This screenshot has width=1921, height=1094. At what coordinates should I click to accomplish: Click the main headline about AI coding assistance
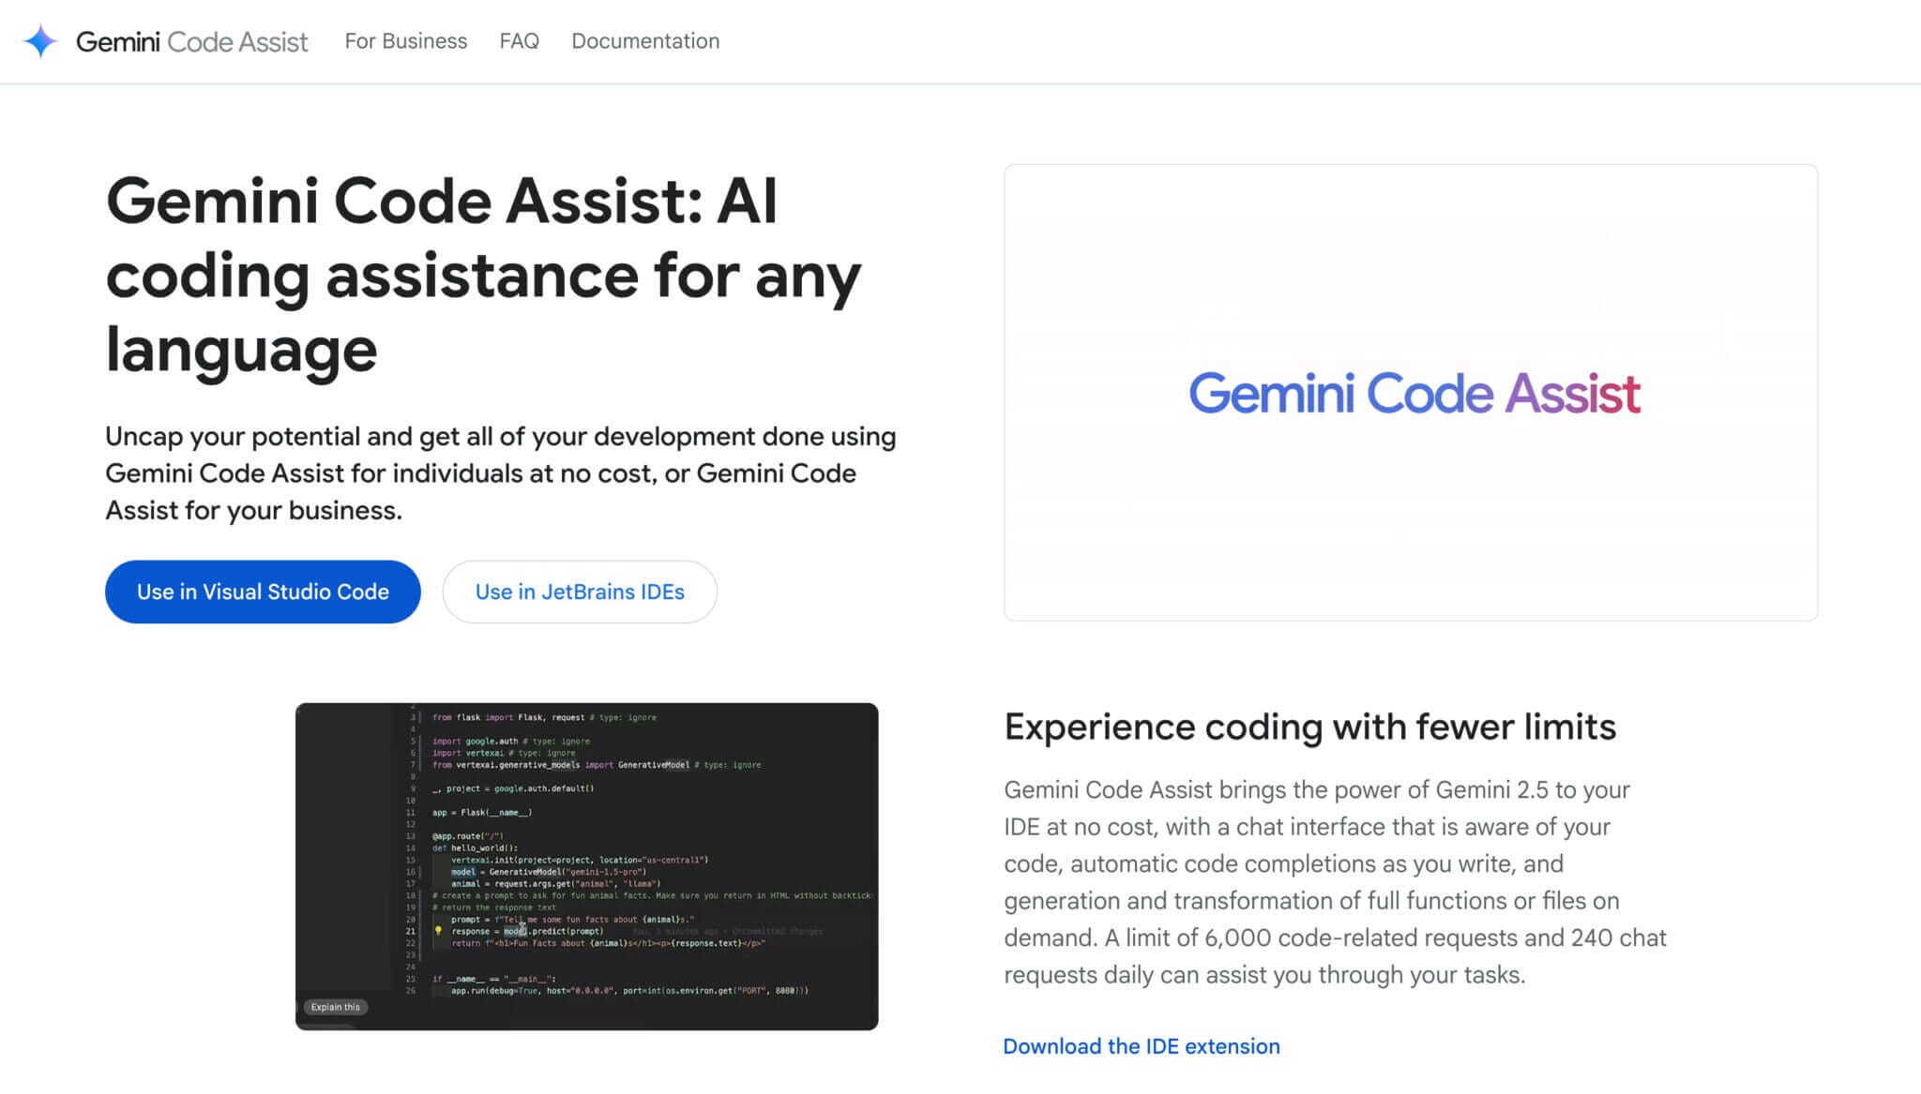click(483, 275)
